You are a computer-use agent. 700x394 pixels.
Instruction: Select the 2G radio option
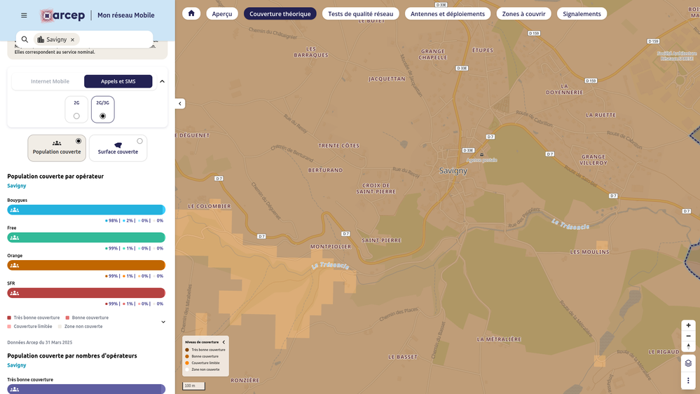coord(76,116)
